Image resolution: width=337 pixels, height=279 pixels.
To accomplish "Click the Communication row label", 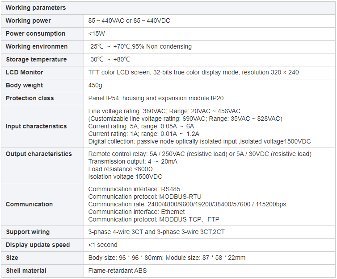I will pyautogui.click(x=29, y=204).
